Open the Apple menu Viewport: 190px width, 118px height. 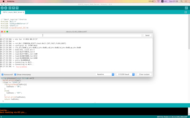point(4,1)
